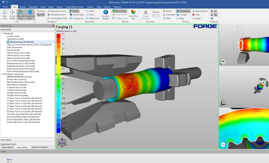269x163 pixels.
Task: Switch to Viewer Objects tab
Action: pos(7,147)
